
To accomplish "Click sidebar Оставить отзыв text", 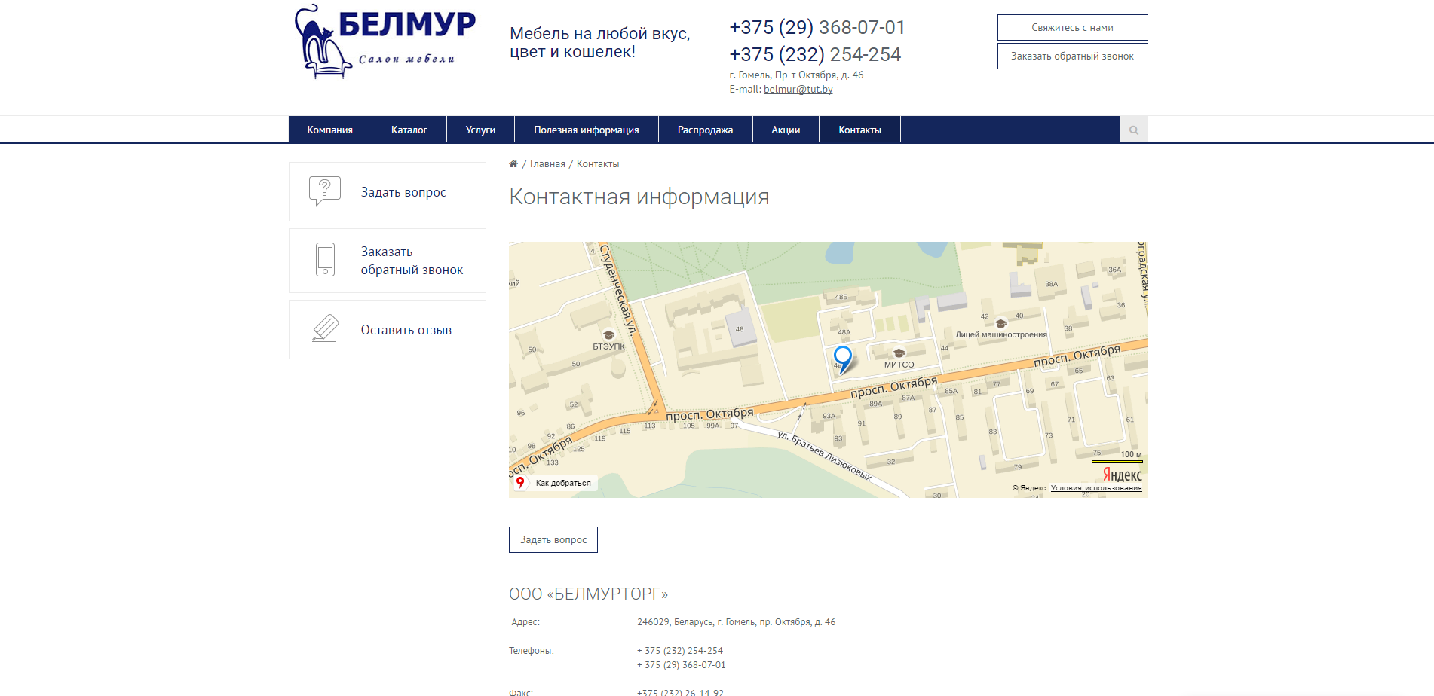I will pyautogui.click(x=406, y=330).
